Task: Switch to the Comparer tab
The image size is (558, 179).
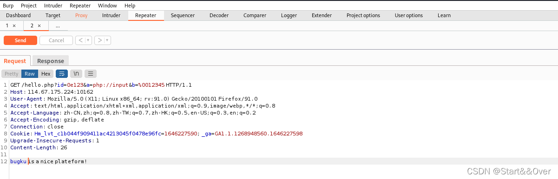Action: click(x=255, y=15)
